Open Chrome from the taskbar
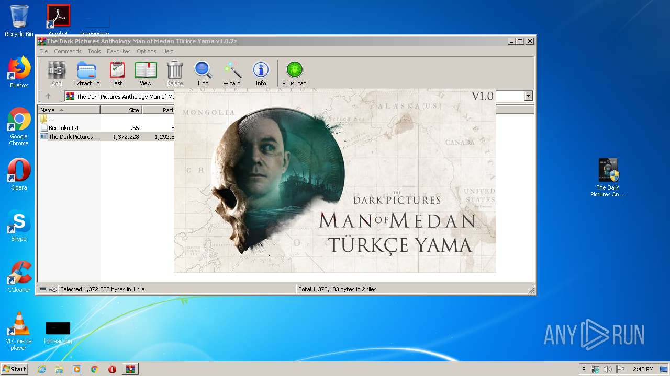 tap(94, 369)
